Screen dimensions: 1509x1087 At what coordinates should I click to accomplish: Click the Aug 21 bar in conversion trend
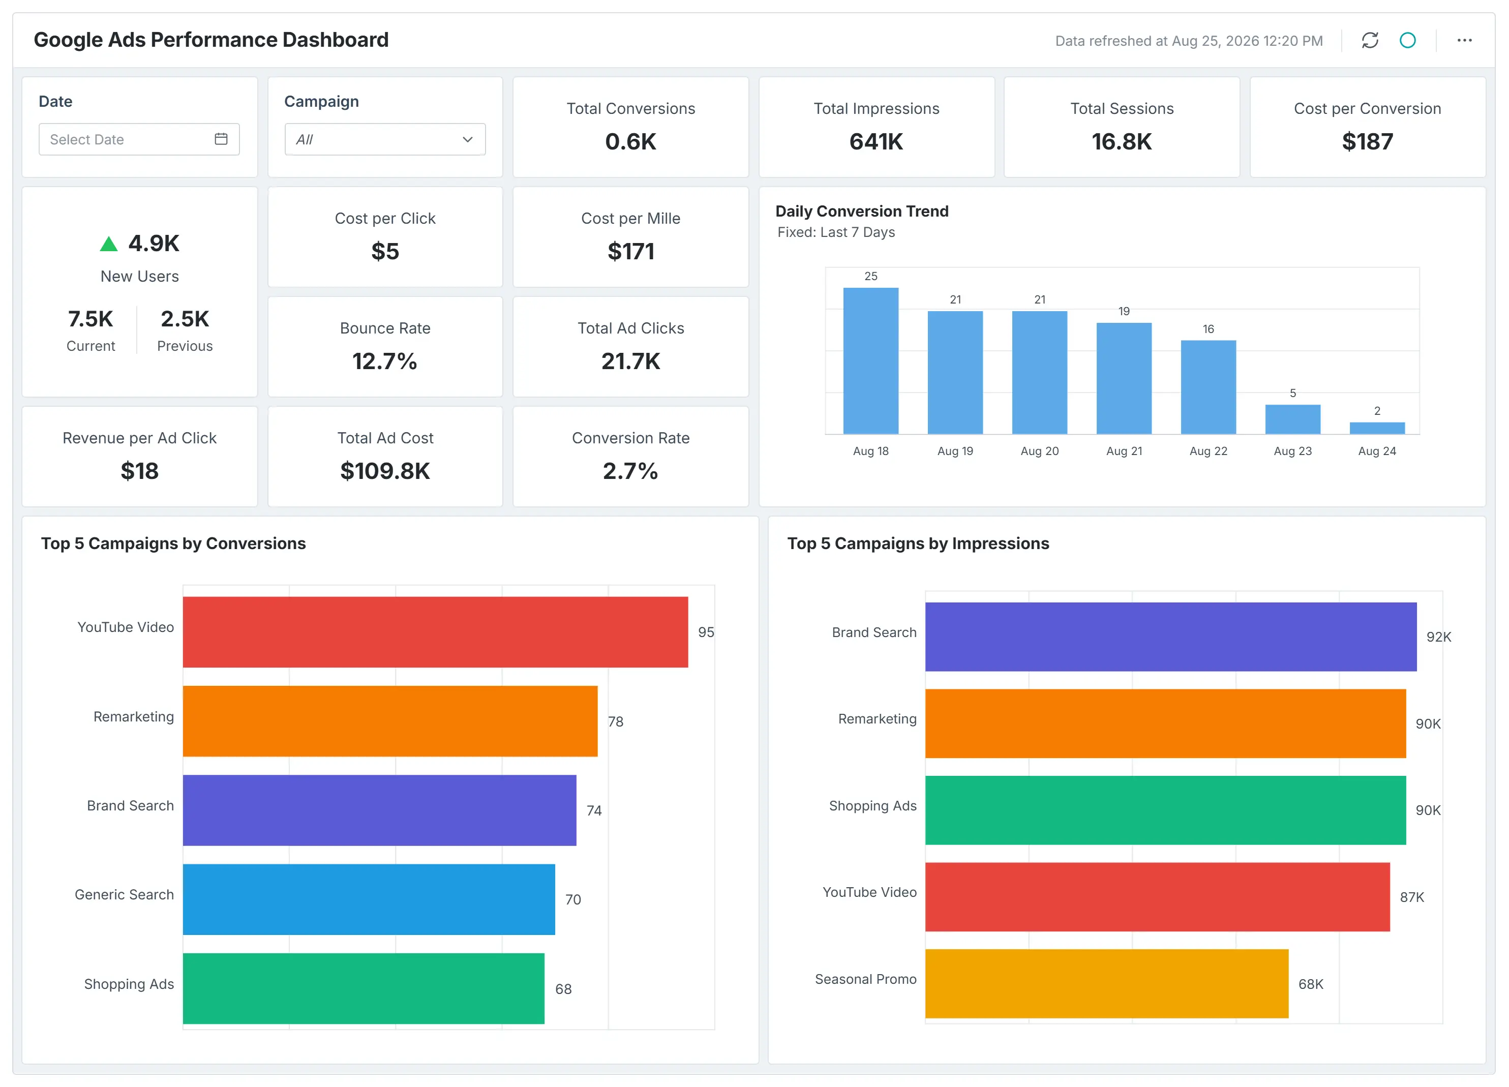(x=1124, y=379)
